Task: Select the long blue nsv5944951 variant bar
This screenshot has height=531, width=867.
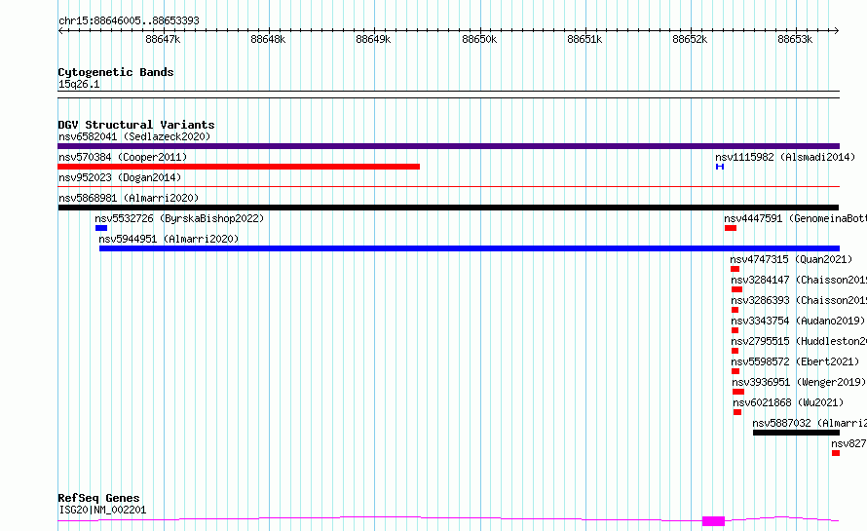Action: click(x=470, y=248)
